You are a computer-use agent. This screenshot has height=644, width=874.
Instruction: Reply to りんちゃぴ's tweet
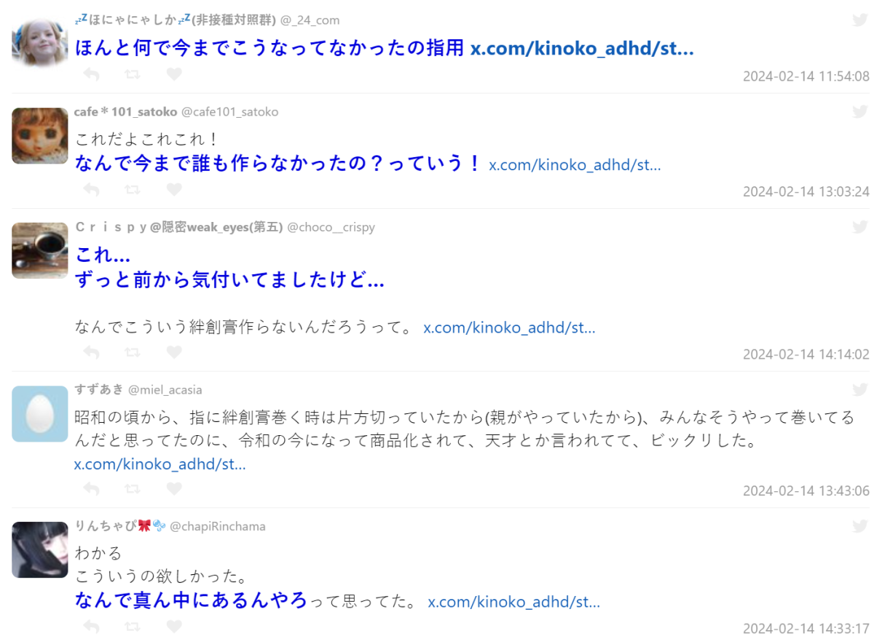coord(91,627)
